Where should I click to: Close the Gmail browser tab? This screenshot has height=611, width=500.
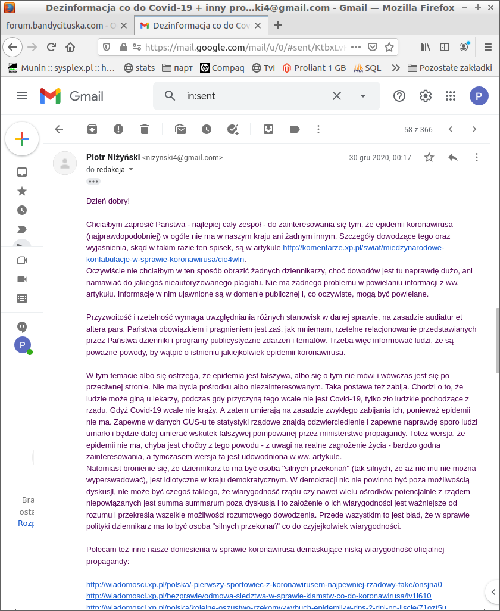[258, 26]
